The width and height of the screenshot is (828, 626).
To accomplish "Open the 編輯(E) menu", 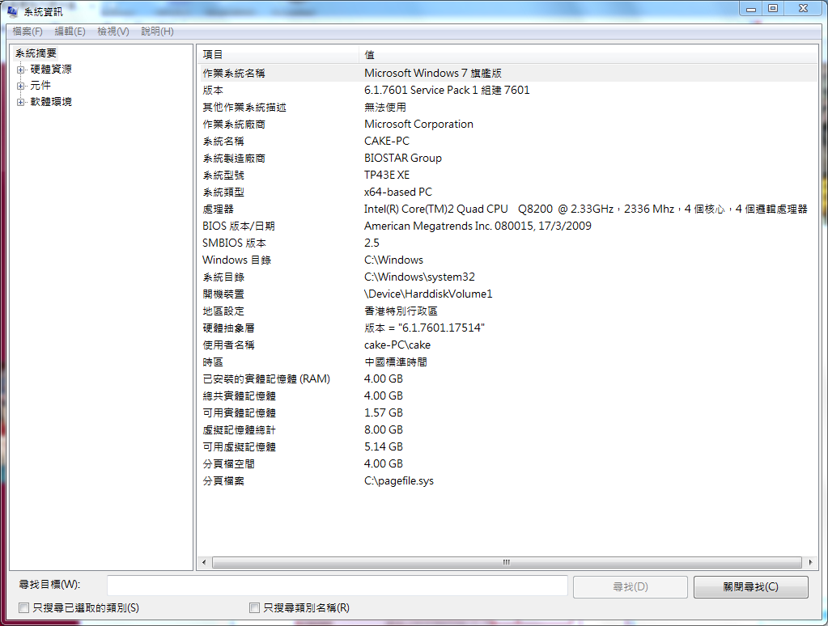I will [70, 32].
